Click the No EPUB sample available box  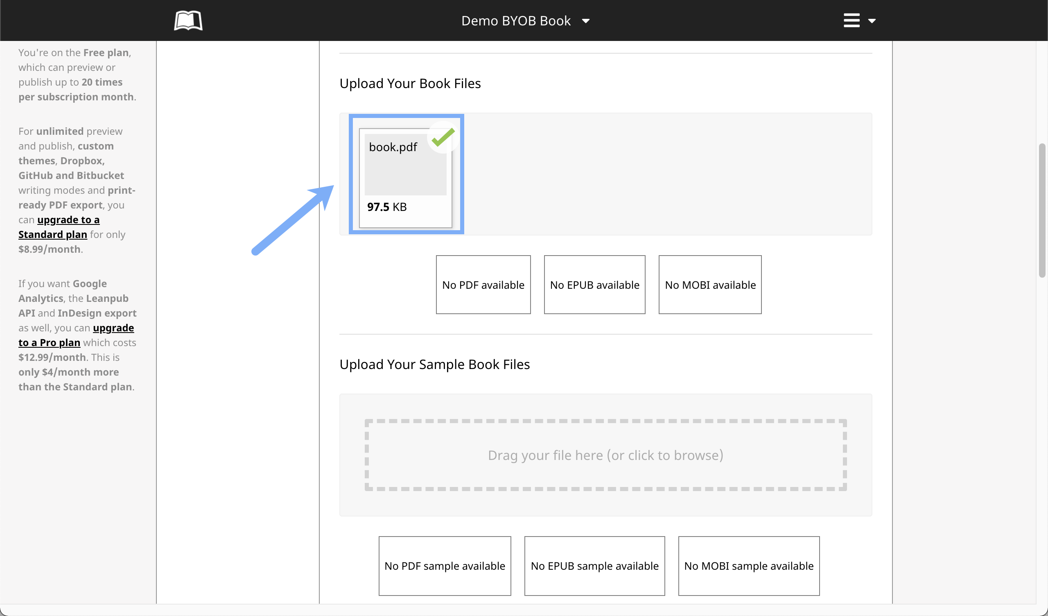594,566
